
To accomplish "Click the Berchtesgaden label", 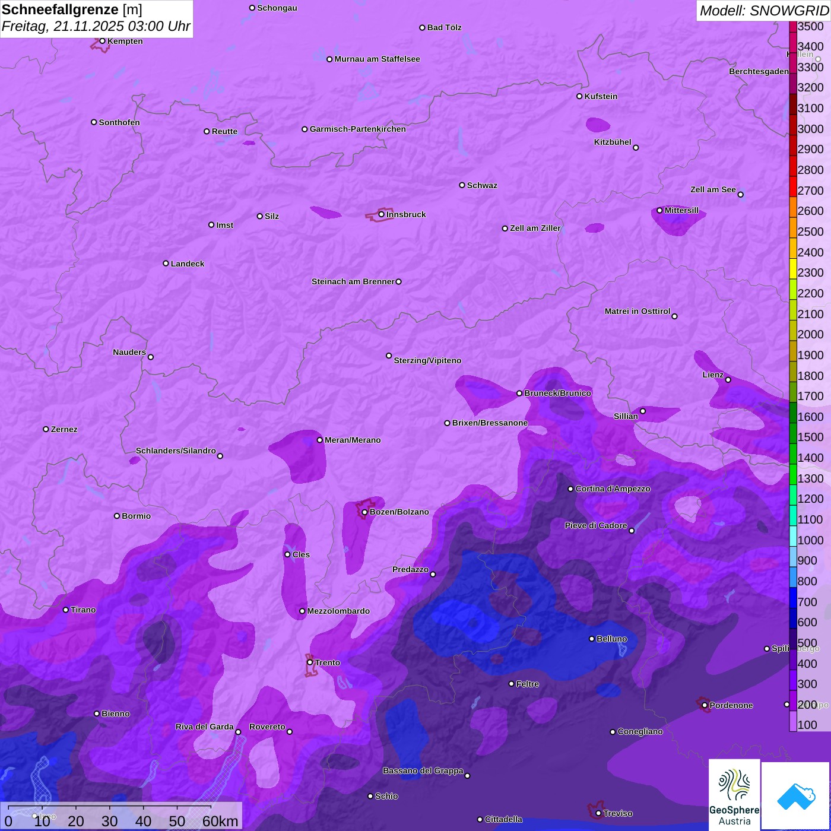I will [759, 71].
